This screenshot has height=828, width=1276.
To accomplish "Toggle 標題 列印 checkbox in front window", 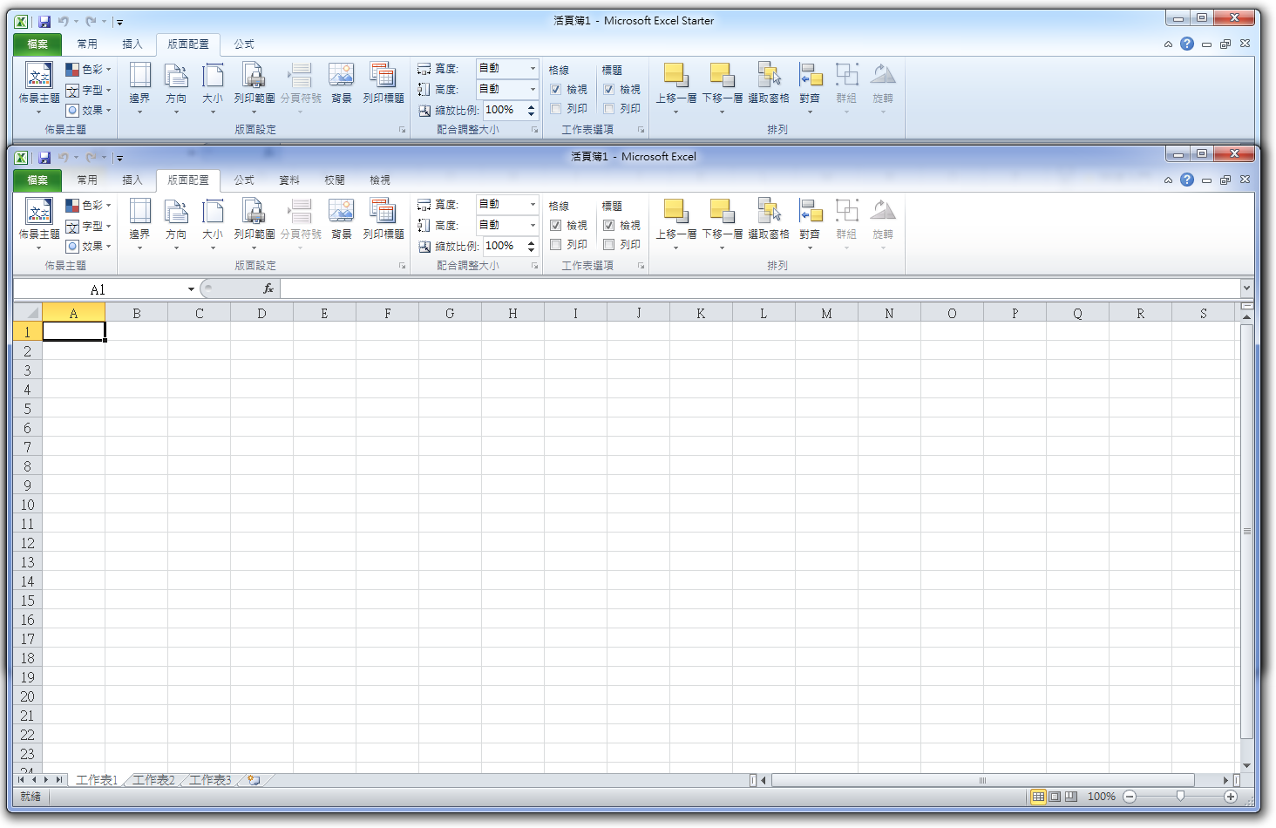I will tap(608, 245).
